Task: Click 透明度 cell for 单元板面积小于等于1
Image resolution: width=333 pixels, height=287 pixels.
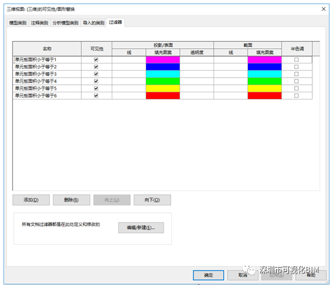Action: (197, 59)
